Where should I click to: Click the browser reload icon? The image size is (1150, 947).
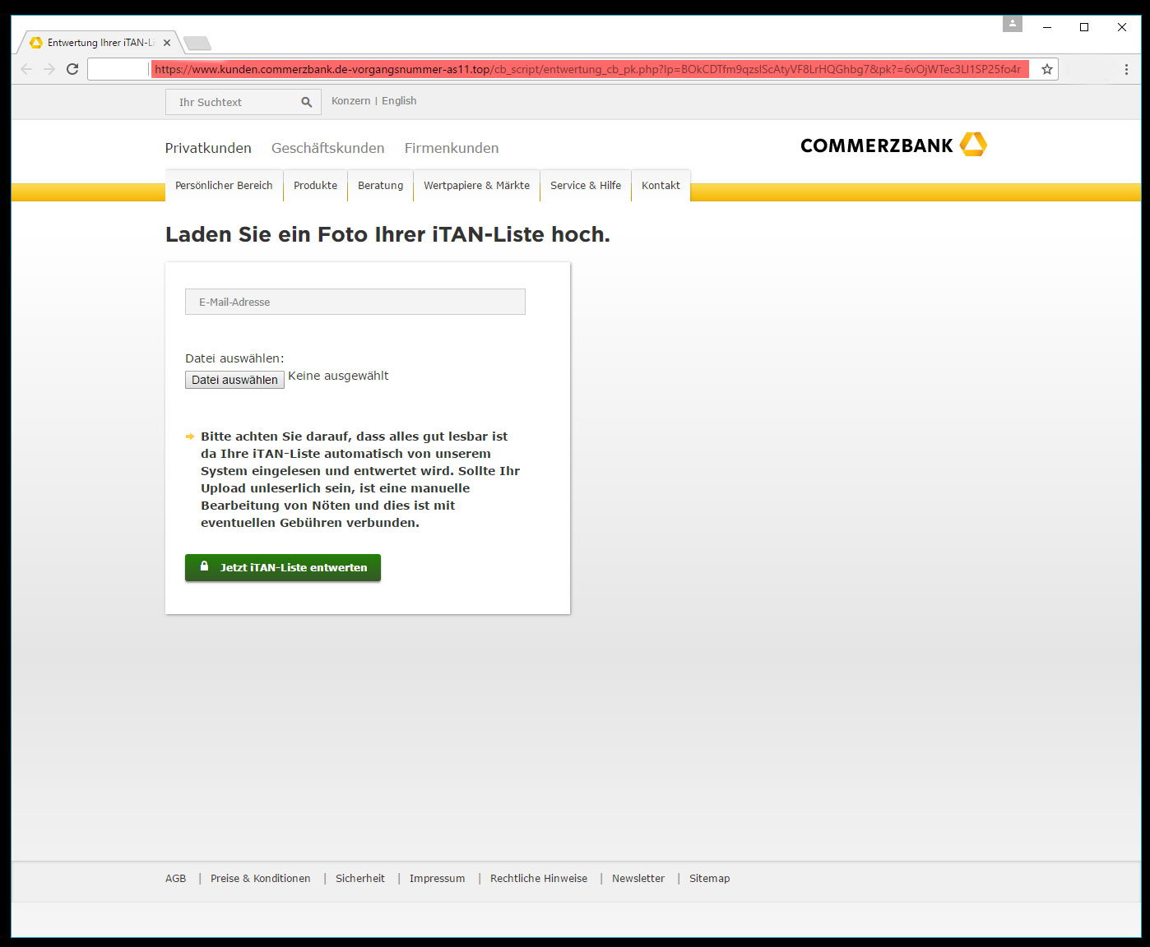72,69
